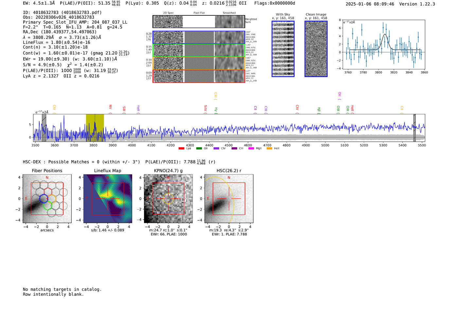
Task: Click the 'Smoothed' column header
Action: tap(229, 13)
